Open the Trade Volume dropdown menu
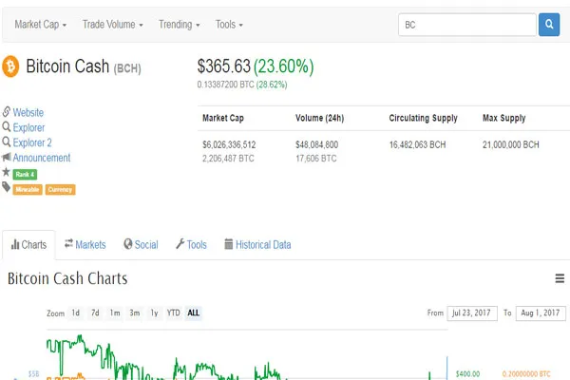 click(113, 25)
